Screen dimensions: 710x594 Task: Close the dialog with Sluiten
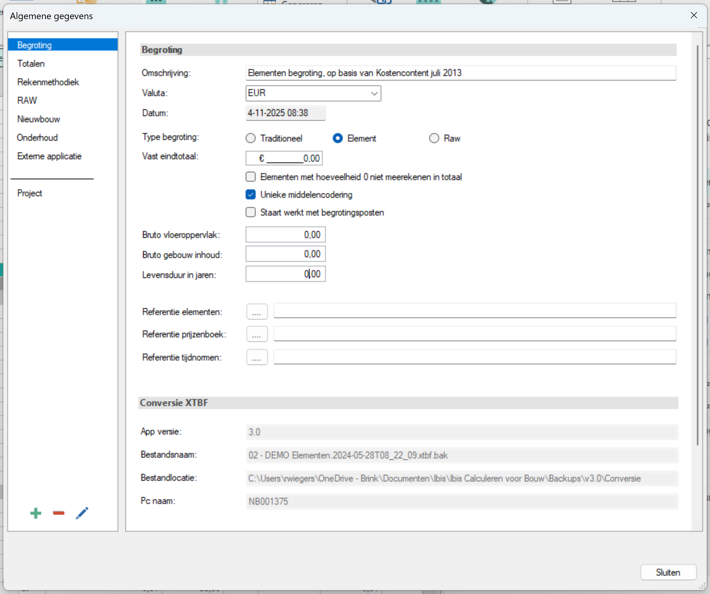[668, 572]
